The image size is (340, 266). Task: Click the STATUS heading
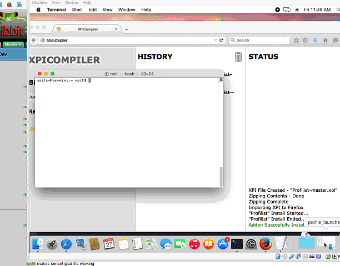click(x=263, y=57)
